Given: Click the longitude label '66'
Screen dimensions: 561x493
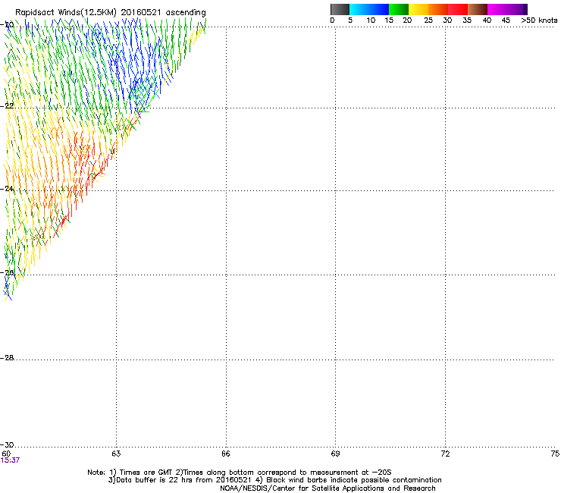Looking at the screenshot, I should pyautogui.click(x=226, y=454).
